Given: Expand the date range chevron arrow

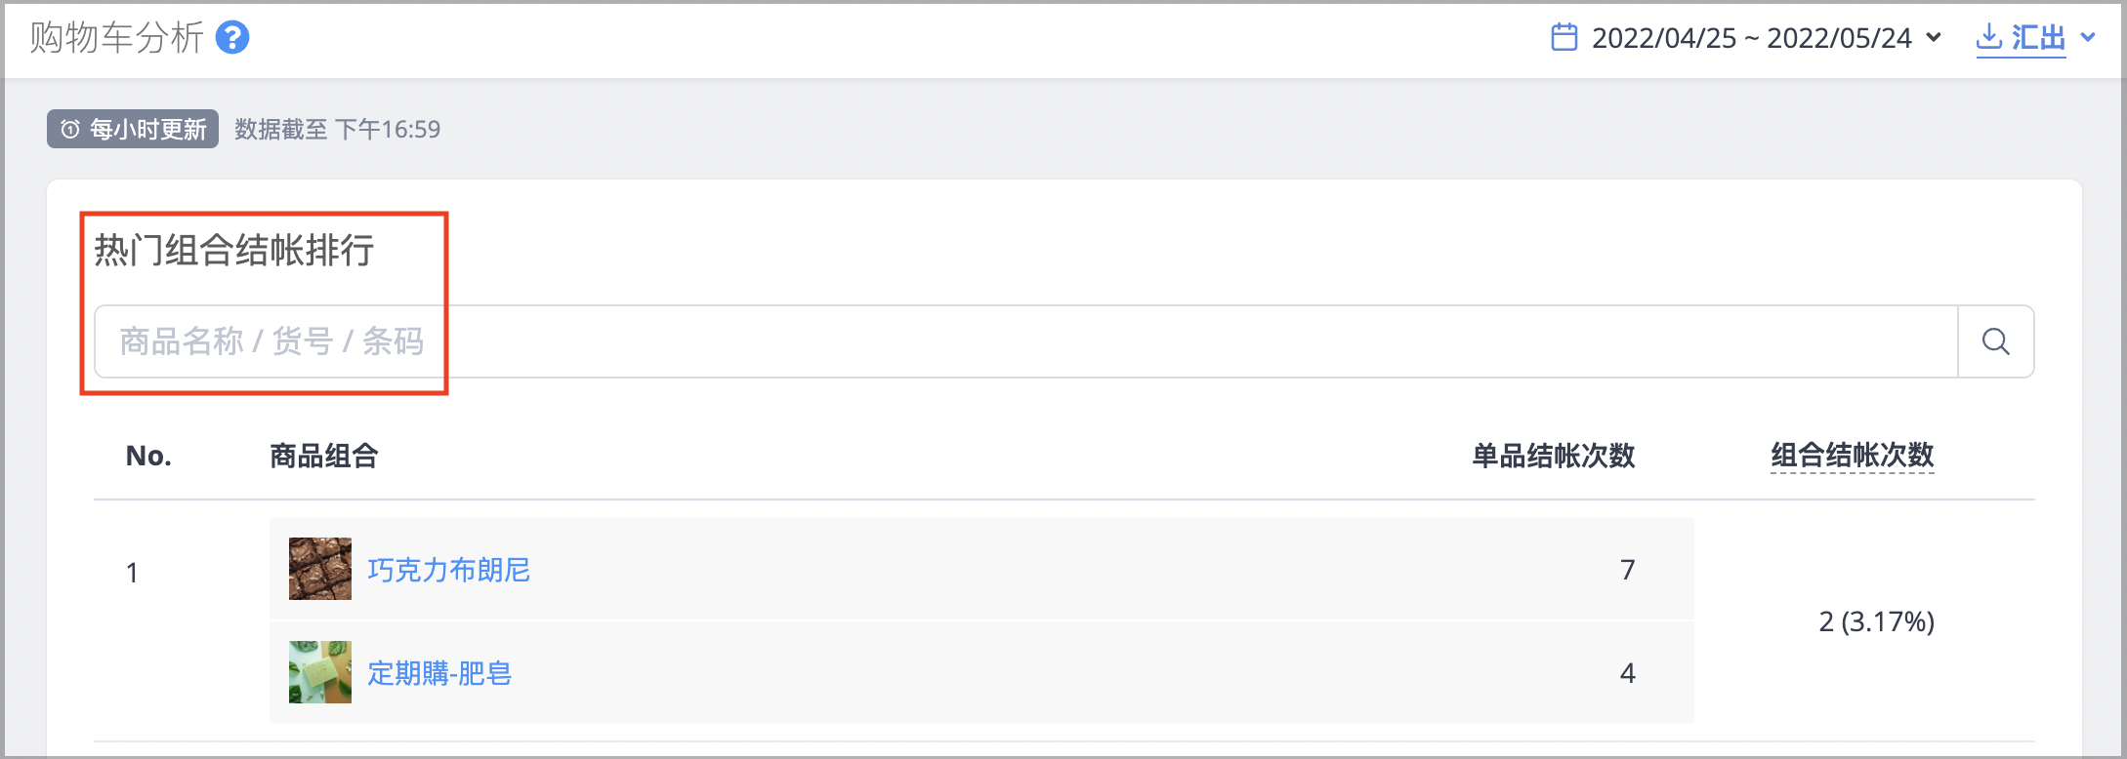Looking at the screenshot, I should tap(1934, 38).
